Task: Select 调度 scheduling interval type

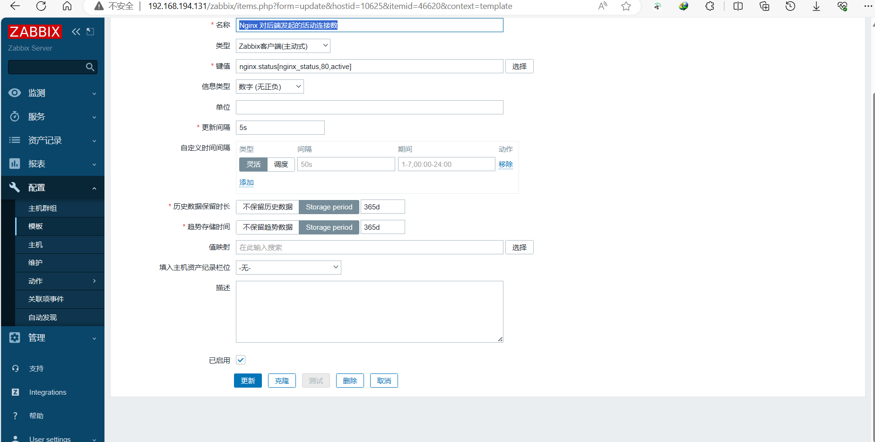Action: click(281, 165)
